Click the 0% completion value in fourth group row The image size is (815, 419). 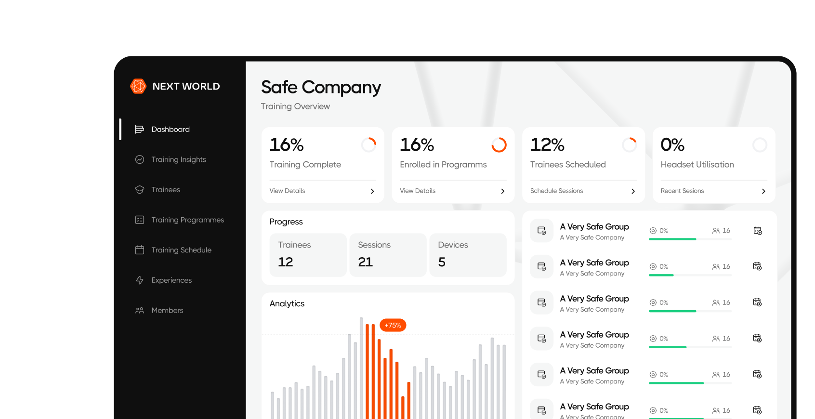(664, 339)
